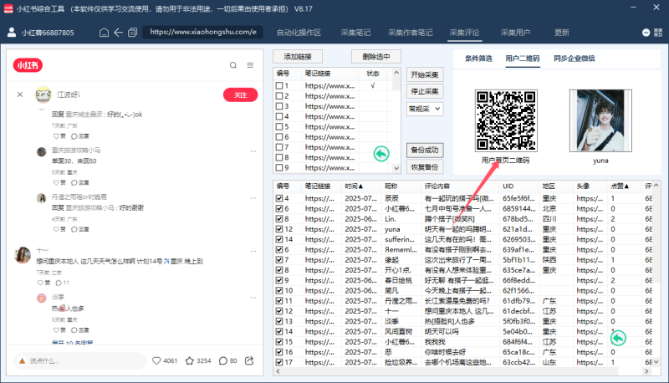
Task: Click the 备份成功 button
Action: point(425,151)
